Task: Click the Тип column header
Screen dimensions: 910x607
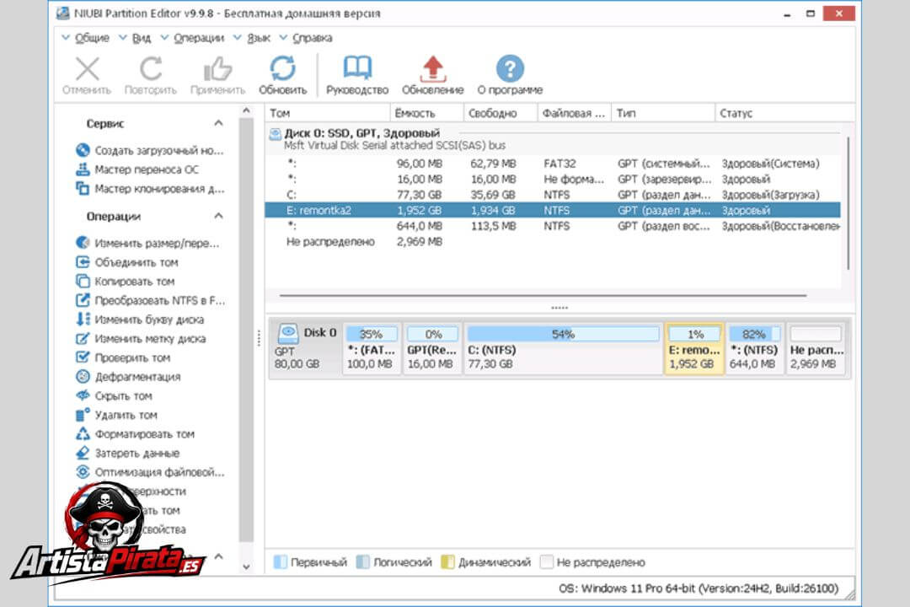Action: point(663,113)
